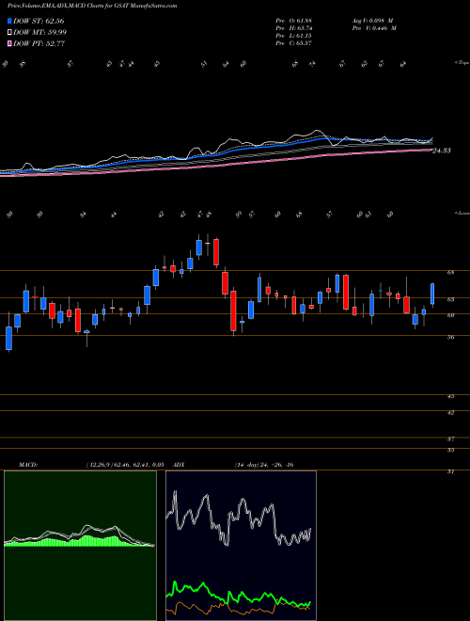The image size is (470, 621).
Task: Open the green MACD histogram panel
Action: [x=80, y=546]
